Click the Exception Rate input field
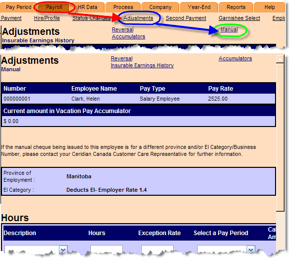 pos(157,249)
